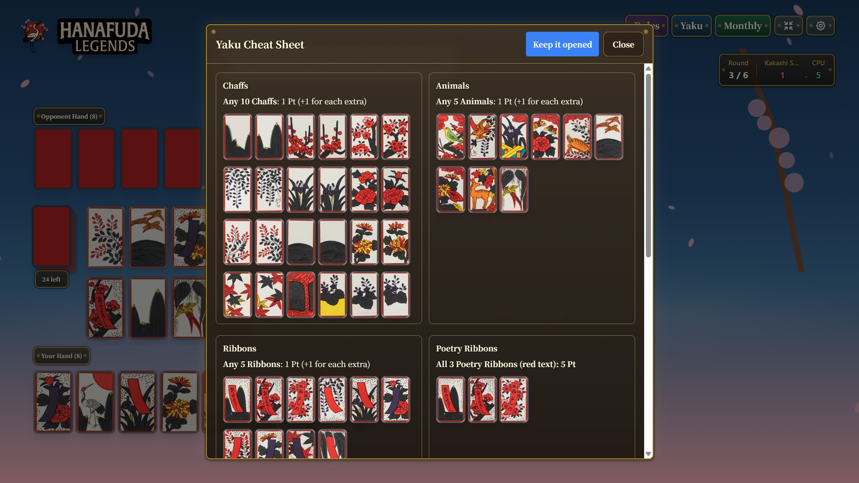Viewport: 859px width, 483px height.
Task: Select the cuckoo wisteria card in Animals
Action: (482, 137)
